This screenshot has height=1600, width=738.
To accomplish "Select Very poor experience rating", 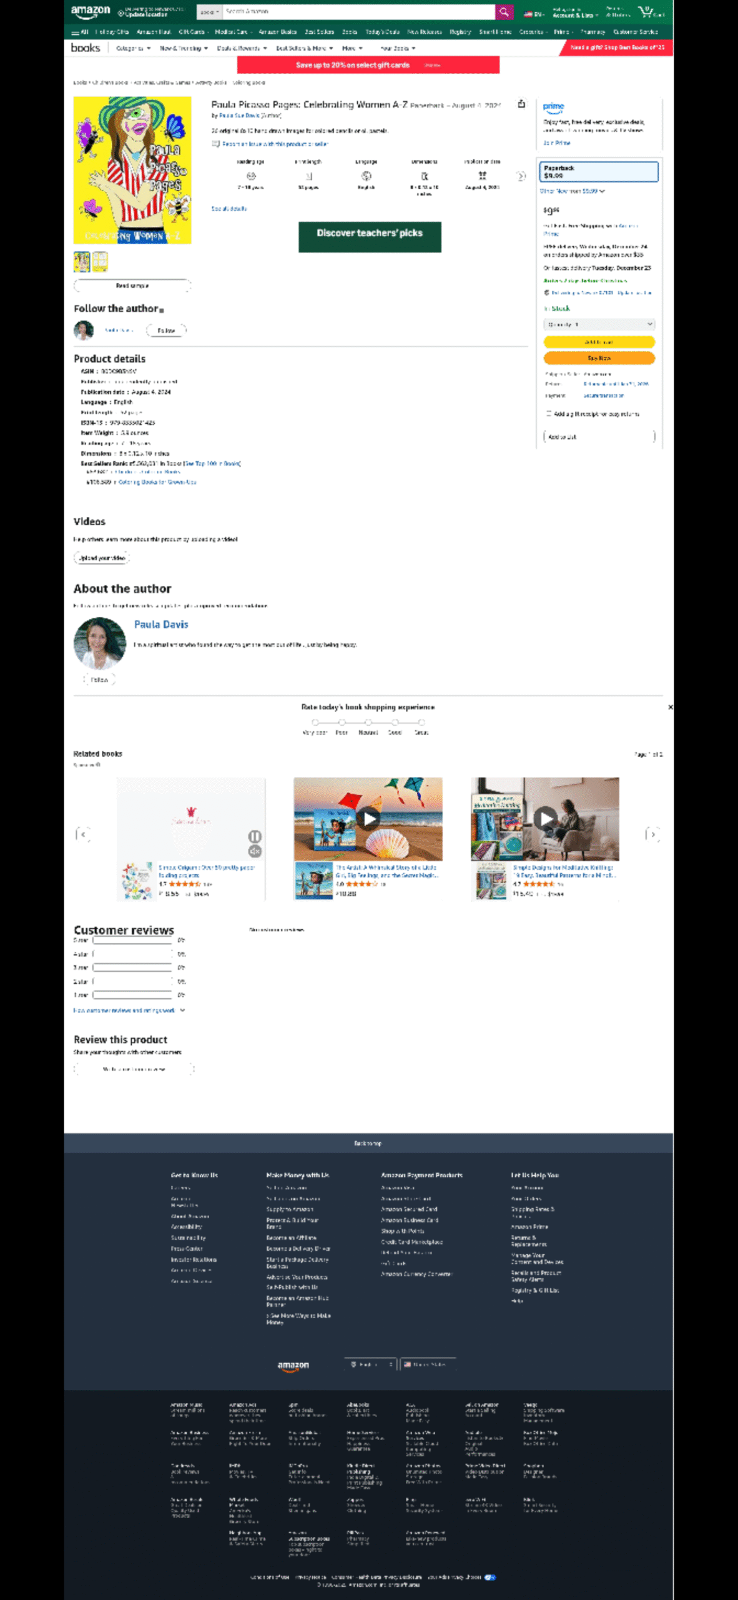I will (x=315, y=722).
